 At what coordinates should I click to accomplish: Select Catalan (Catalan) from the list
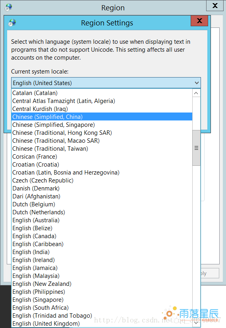pyautogui.click(x=102, y=93)
